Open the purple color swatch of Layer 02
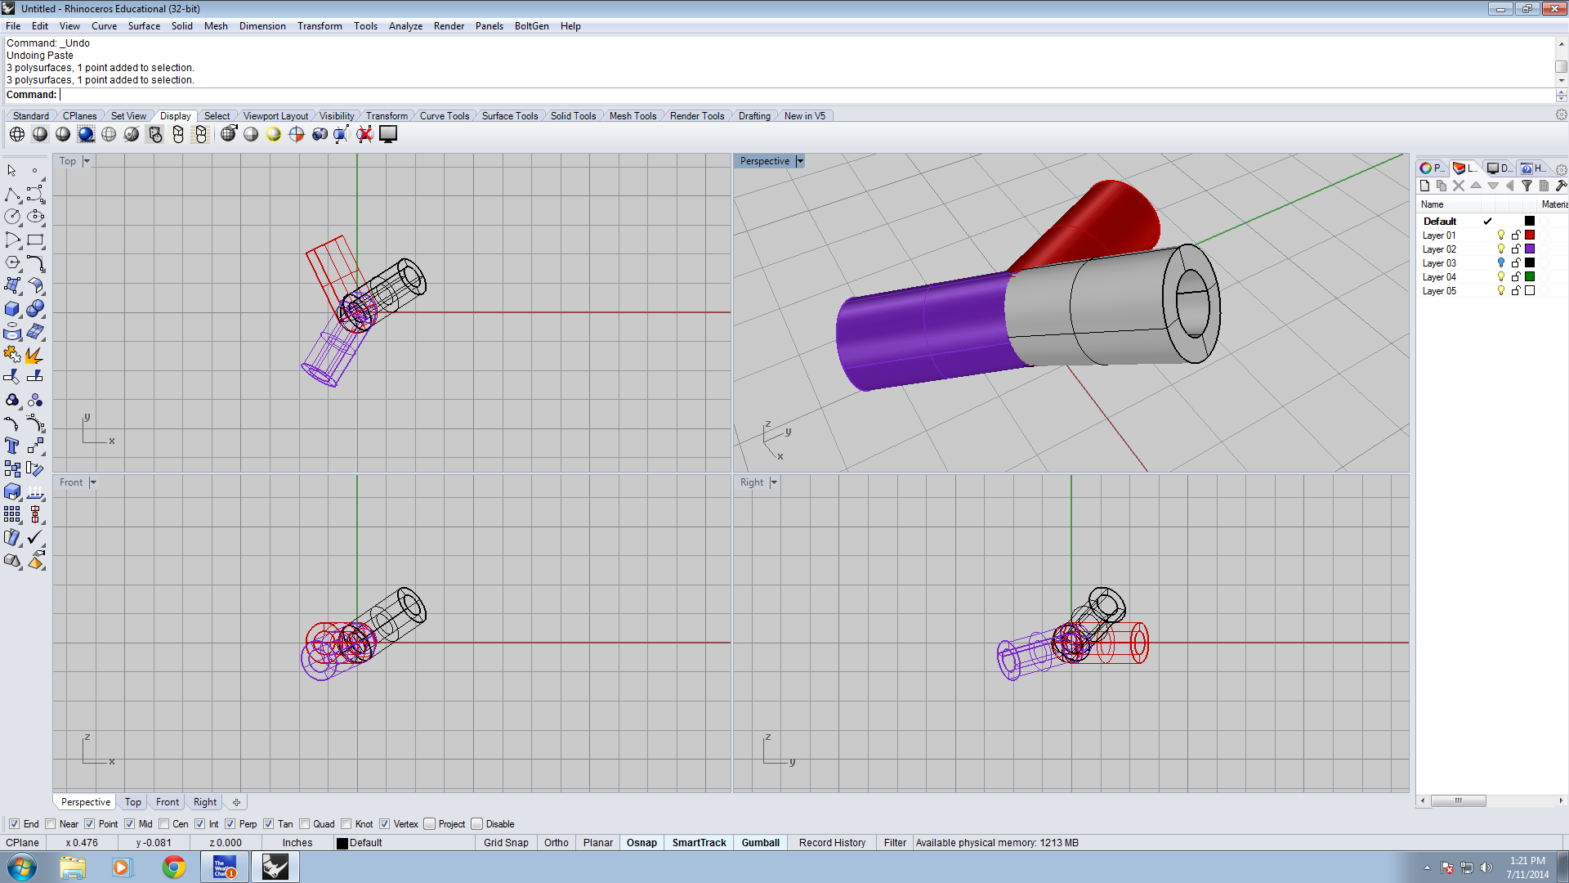The height and width of the screenshot is (883, 1569). pyautogui.click(x=1530, y=249)
